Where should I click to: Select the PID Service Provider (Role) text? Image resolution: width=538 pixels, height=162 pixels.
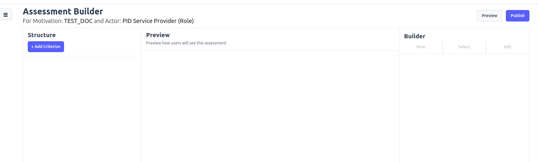point(158,21)
